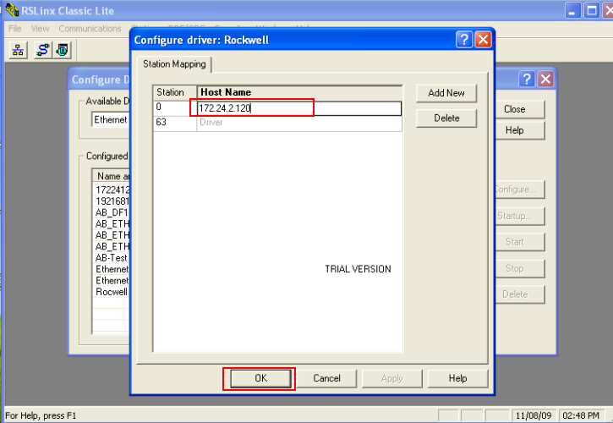The width and height of the screenshot is (613, 423).
Task: Maximize the RSLinx Classic Lite window
Action: click(592, 10)
